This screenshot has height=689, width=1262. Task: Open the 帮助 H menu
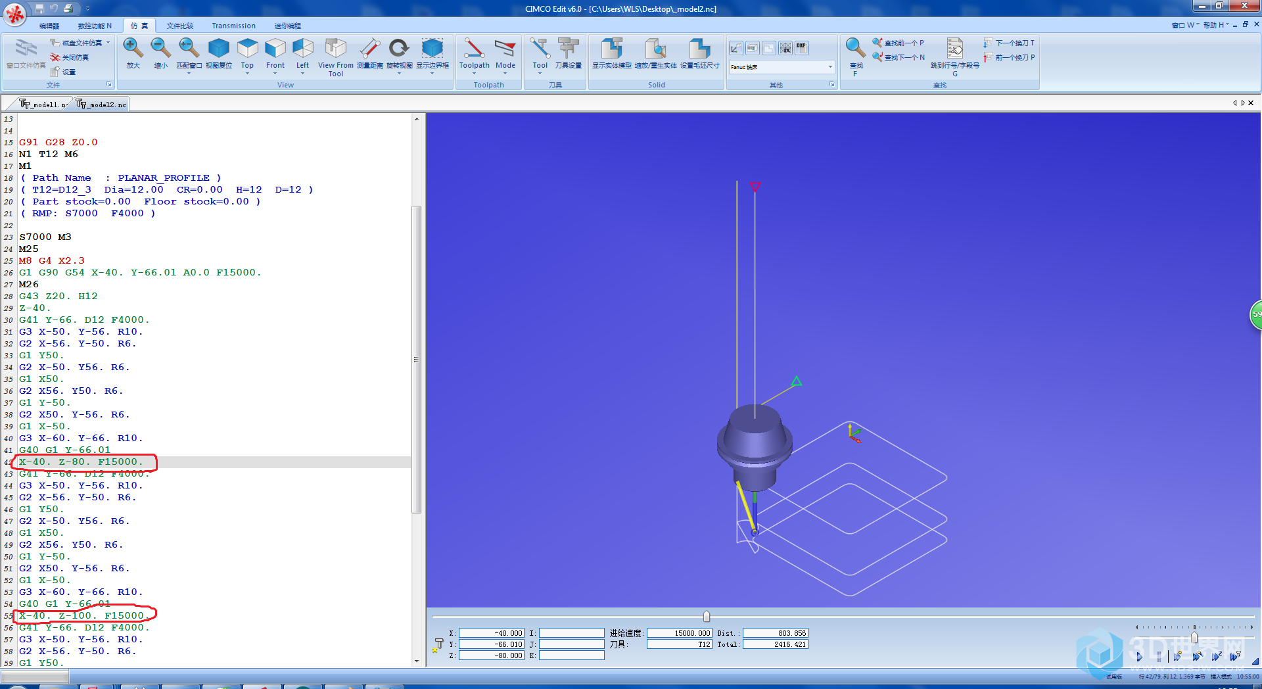coord(1216,25)
